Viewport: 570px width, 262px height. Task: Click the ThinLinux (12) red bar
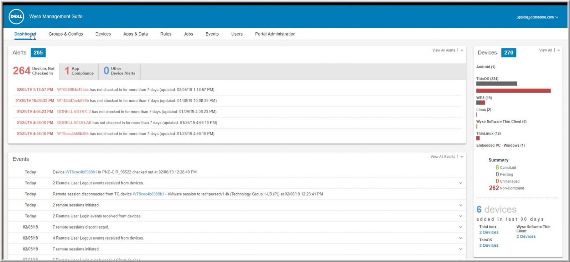click(x=478, y=138)
